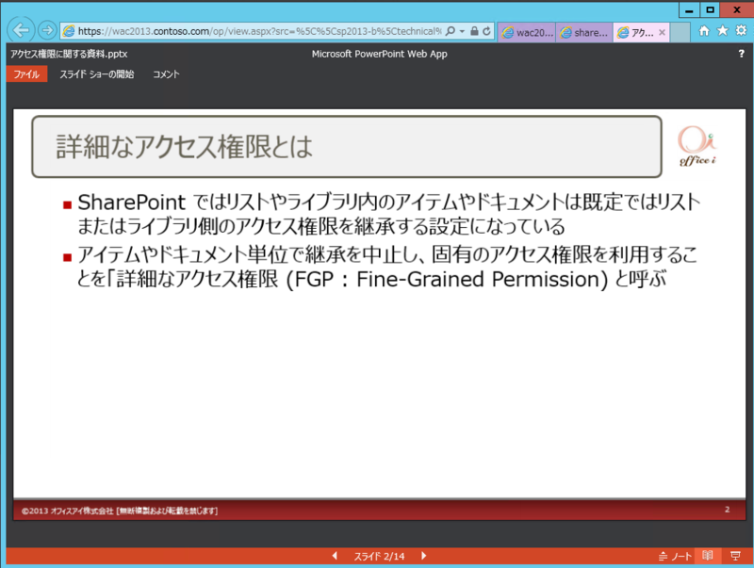
Task: Advance to the next slide arrow
Action: click(x=423, y=556)
